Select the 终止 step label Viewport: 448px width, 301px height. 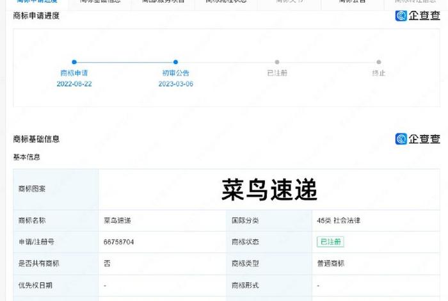coord(379,73)
